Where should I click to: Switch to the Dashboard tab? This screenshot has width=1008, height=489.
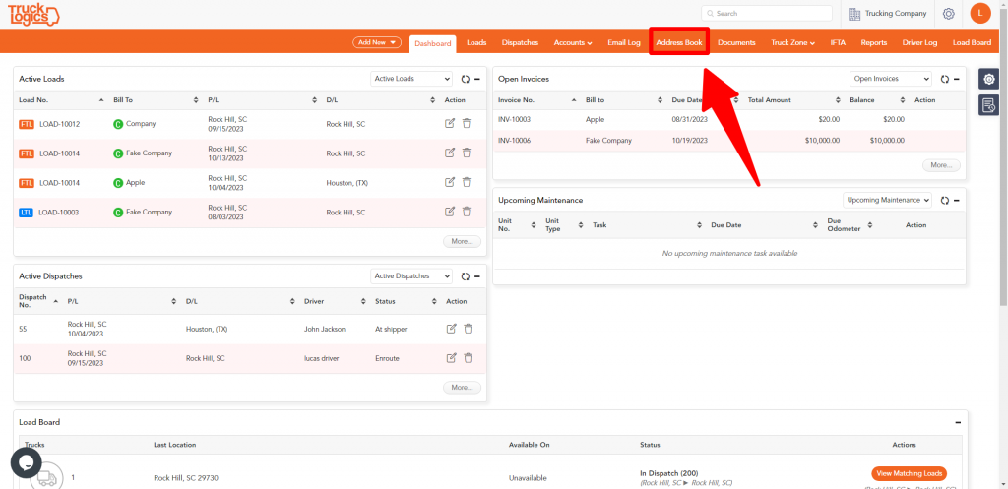pos(433,43)
